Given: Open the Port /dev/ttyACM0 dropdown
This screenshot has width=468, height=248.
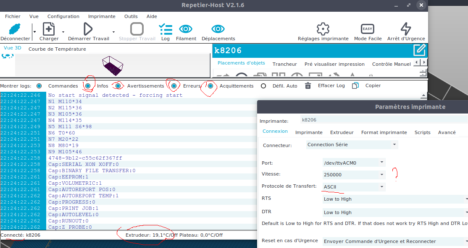Looking at the screenshot, I should pos(354,163).
